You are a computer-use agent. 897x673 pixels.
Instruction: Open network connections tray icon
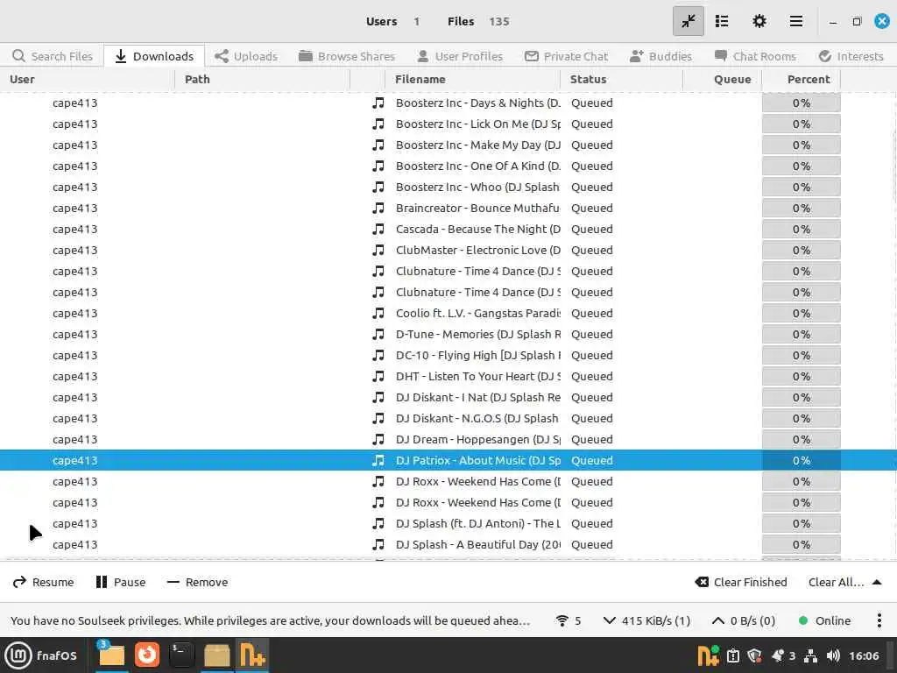(x=810, y=655)
